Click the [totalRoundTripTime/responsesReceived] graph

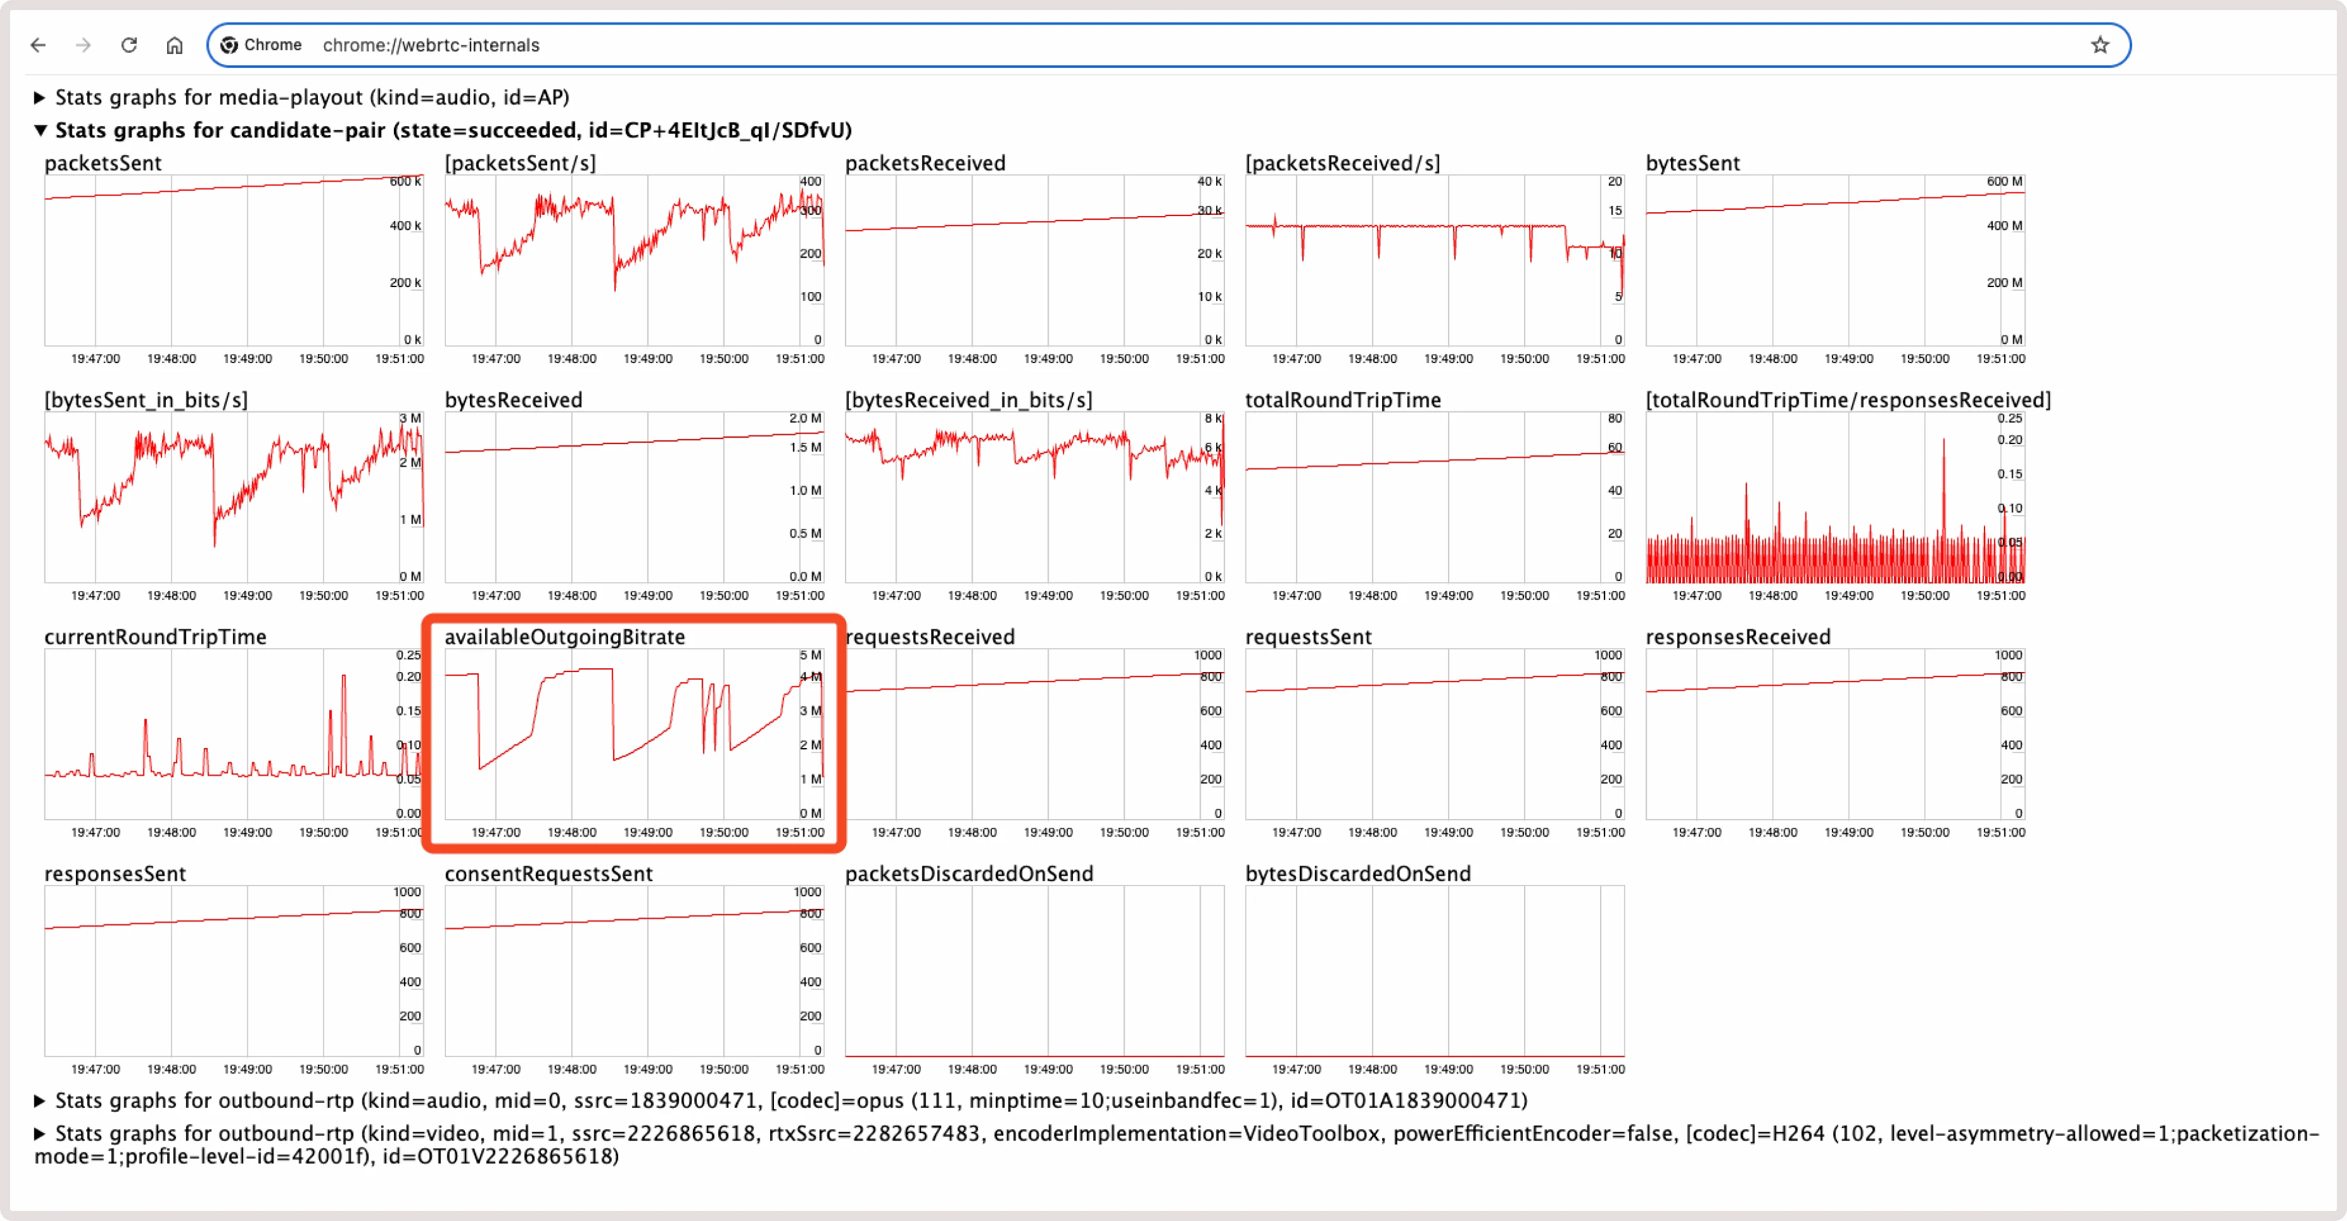click(x=1836, y=497)
